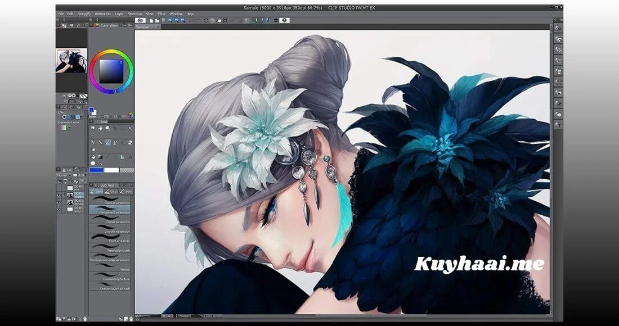Select the Pencil tool

100,142
